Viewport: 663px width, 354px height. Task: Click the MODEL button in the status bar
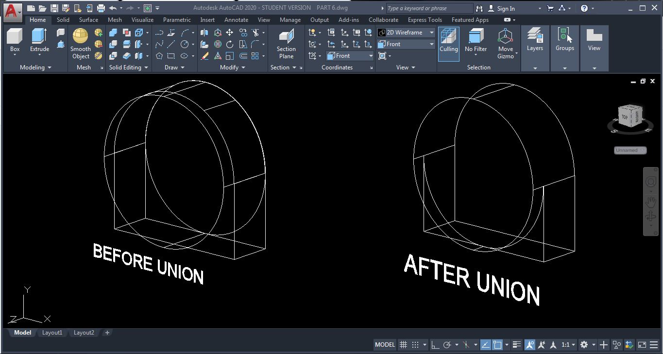click(384, 344)
